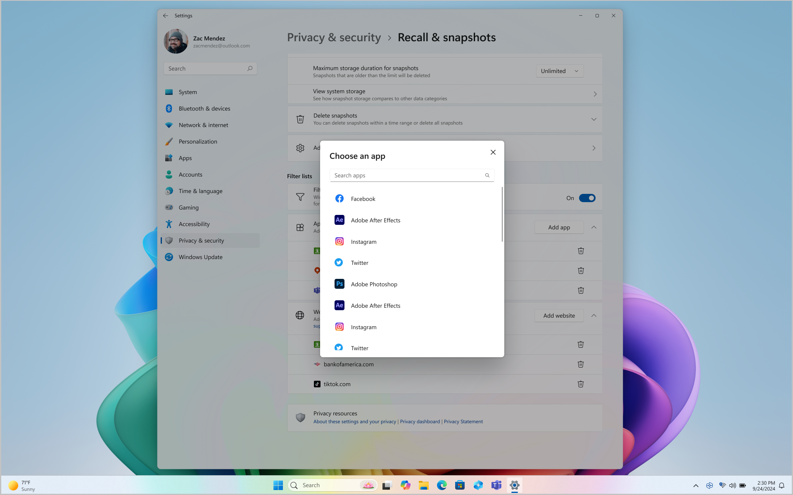This screenshot has width=793, height=495.
Task: Click the search magnifier icon in dialog
Action: click(x=487, y=174)
